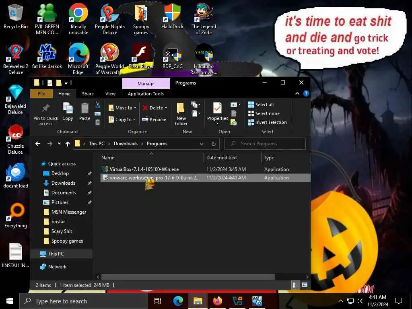The width and height of the screenshot is (412, 309).
Task: Open Peggle World of Warcraft shortcut
Action: 110,59
